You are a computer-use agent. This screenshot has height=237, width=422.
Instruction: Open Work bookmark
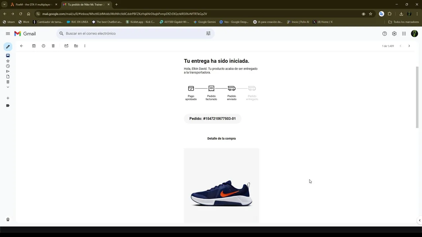(24, 22)
